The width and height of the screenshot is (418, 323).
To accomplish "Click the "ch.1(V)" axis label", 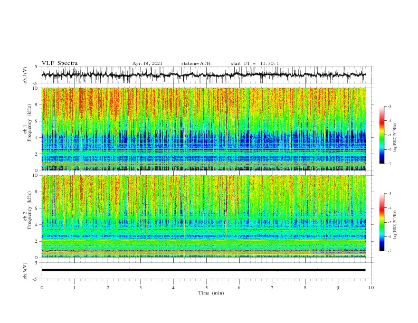I will tap(25, 75).
